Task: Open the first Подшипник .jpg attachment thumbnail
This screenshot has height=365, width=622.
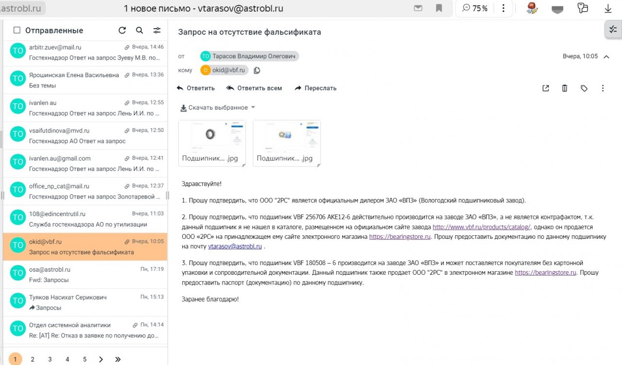Action: 212,143
